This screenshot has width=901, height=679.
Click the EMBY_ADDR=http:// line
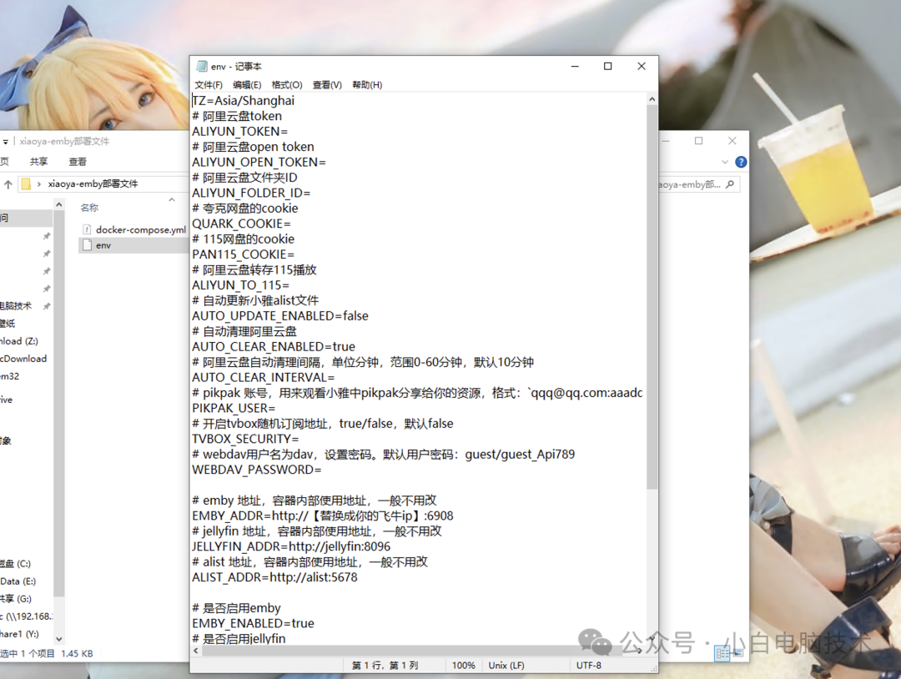[322, 516]
